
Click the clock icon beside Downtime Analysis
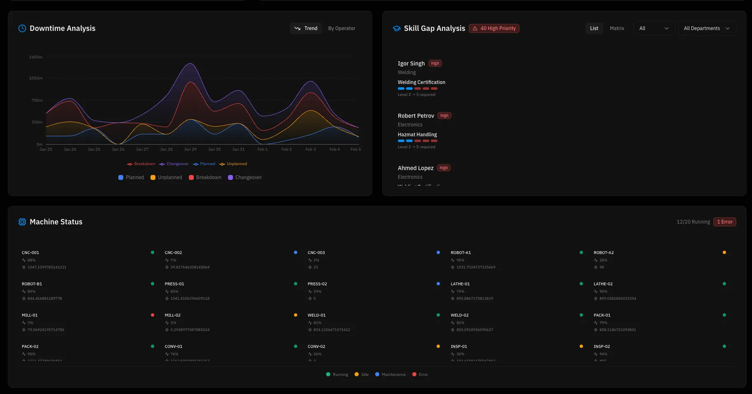[22, 28]
